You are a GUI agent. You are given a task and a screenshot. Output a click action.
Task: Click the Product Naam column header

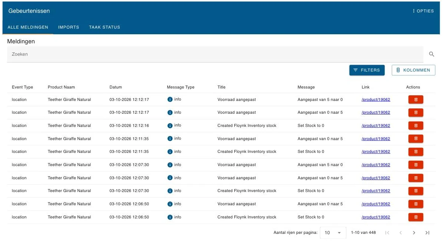pyautogui.click(x=61, y=87)
